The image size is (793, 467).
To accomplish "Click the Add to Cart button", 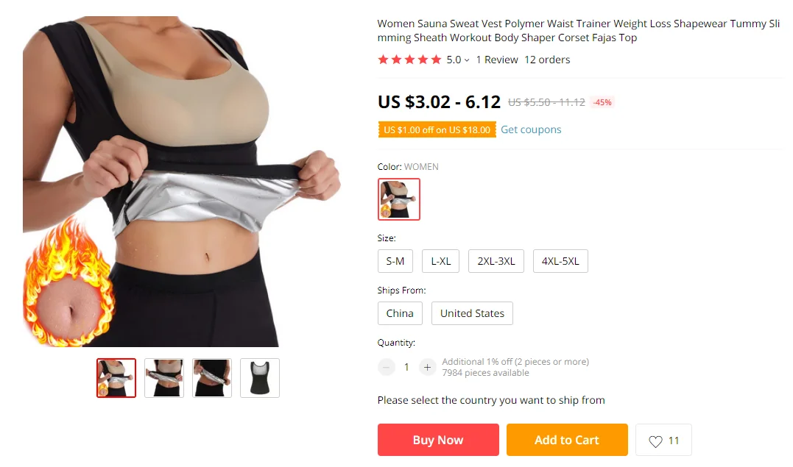I will 568,441.
